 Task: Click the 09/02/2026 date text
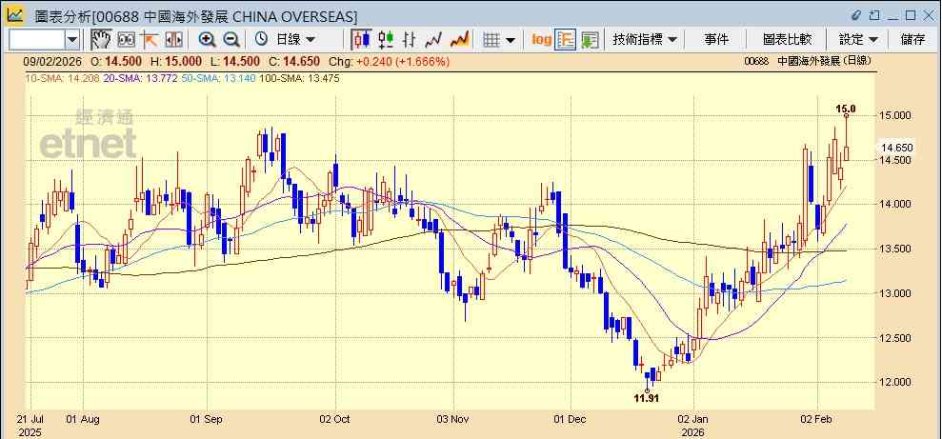point(53,61)
